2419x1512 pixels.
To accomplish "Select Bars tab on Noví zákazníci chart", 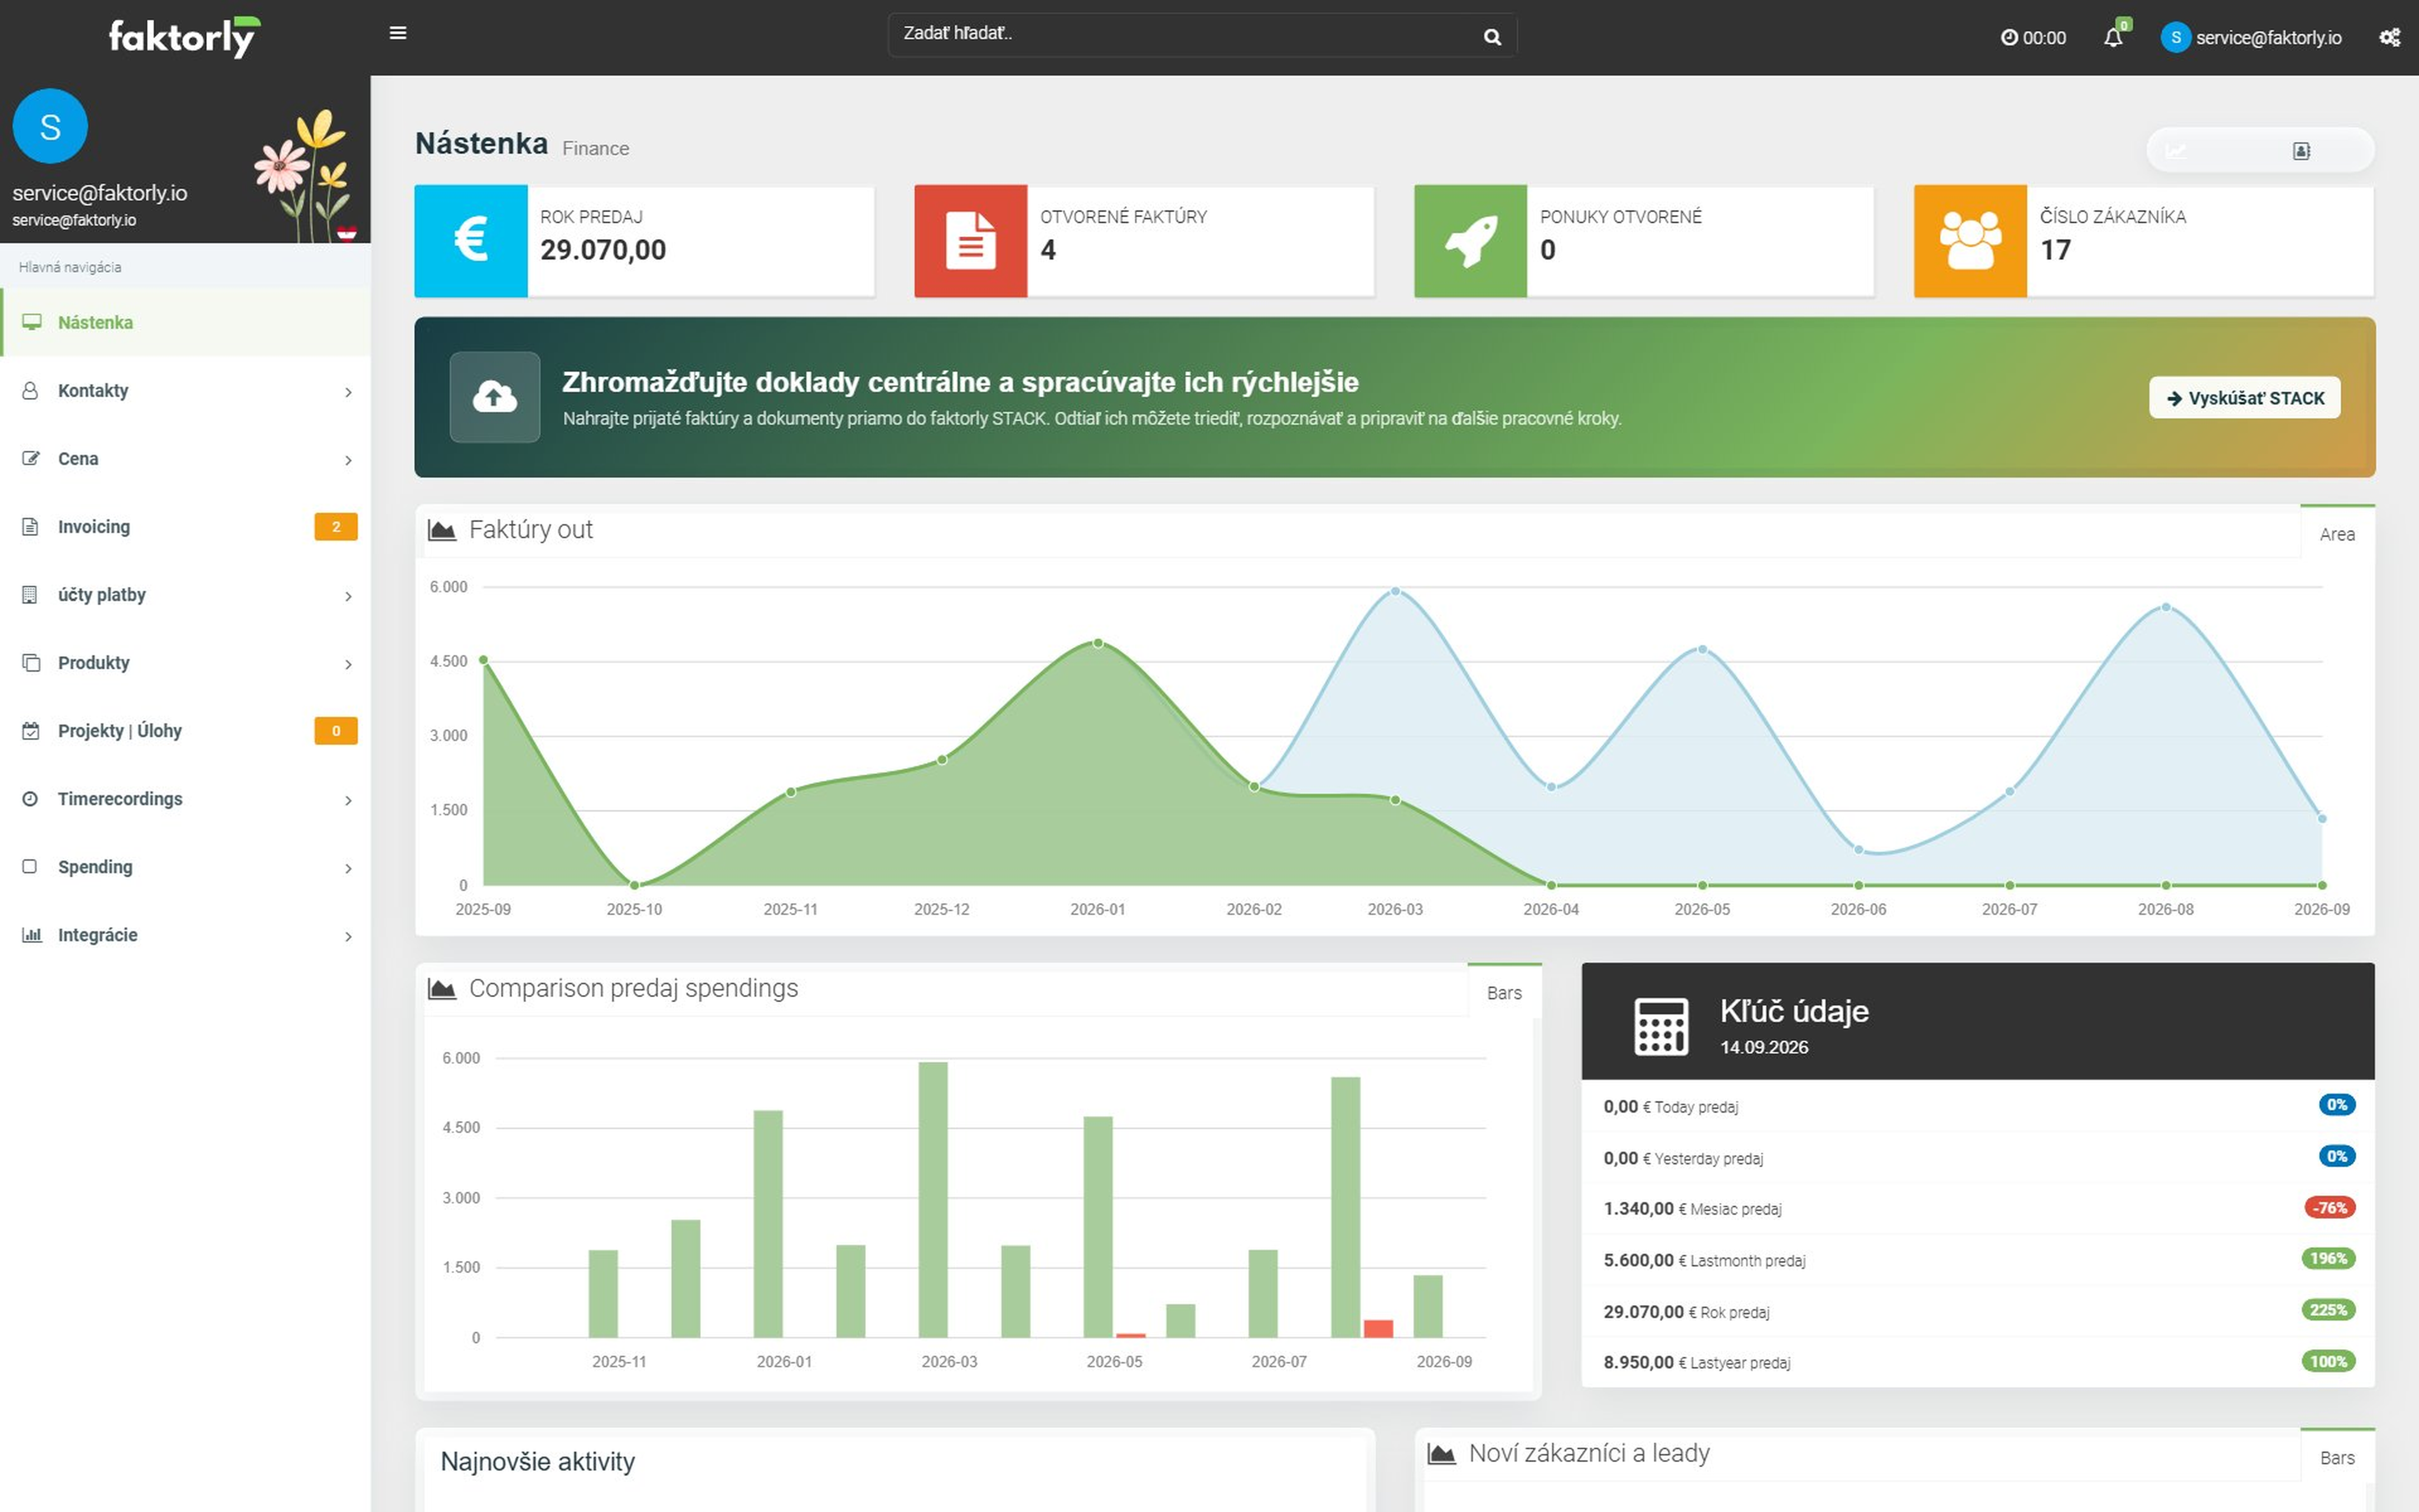I will 2336,1457.
